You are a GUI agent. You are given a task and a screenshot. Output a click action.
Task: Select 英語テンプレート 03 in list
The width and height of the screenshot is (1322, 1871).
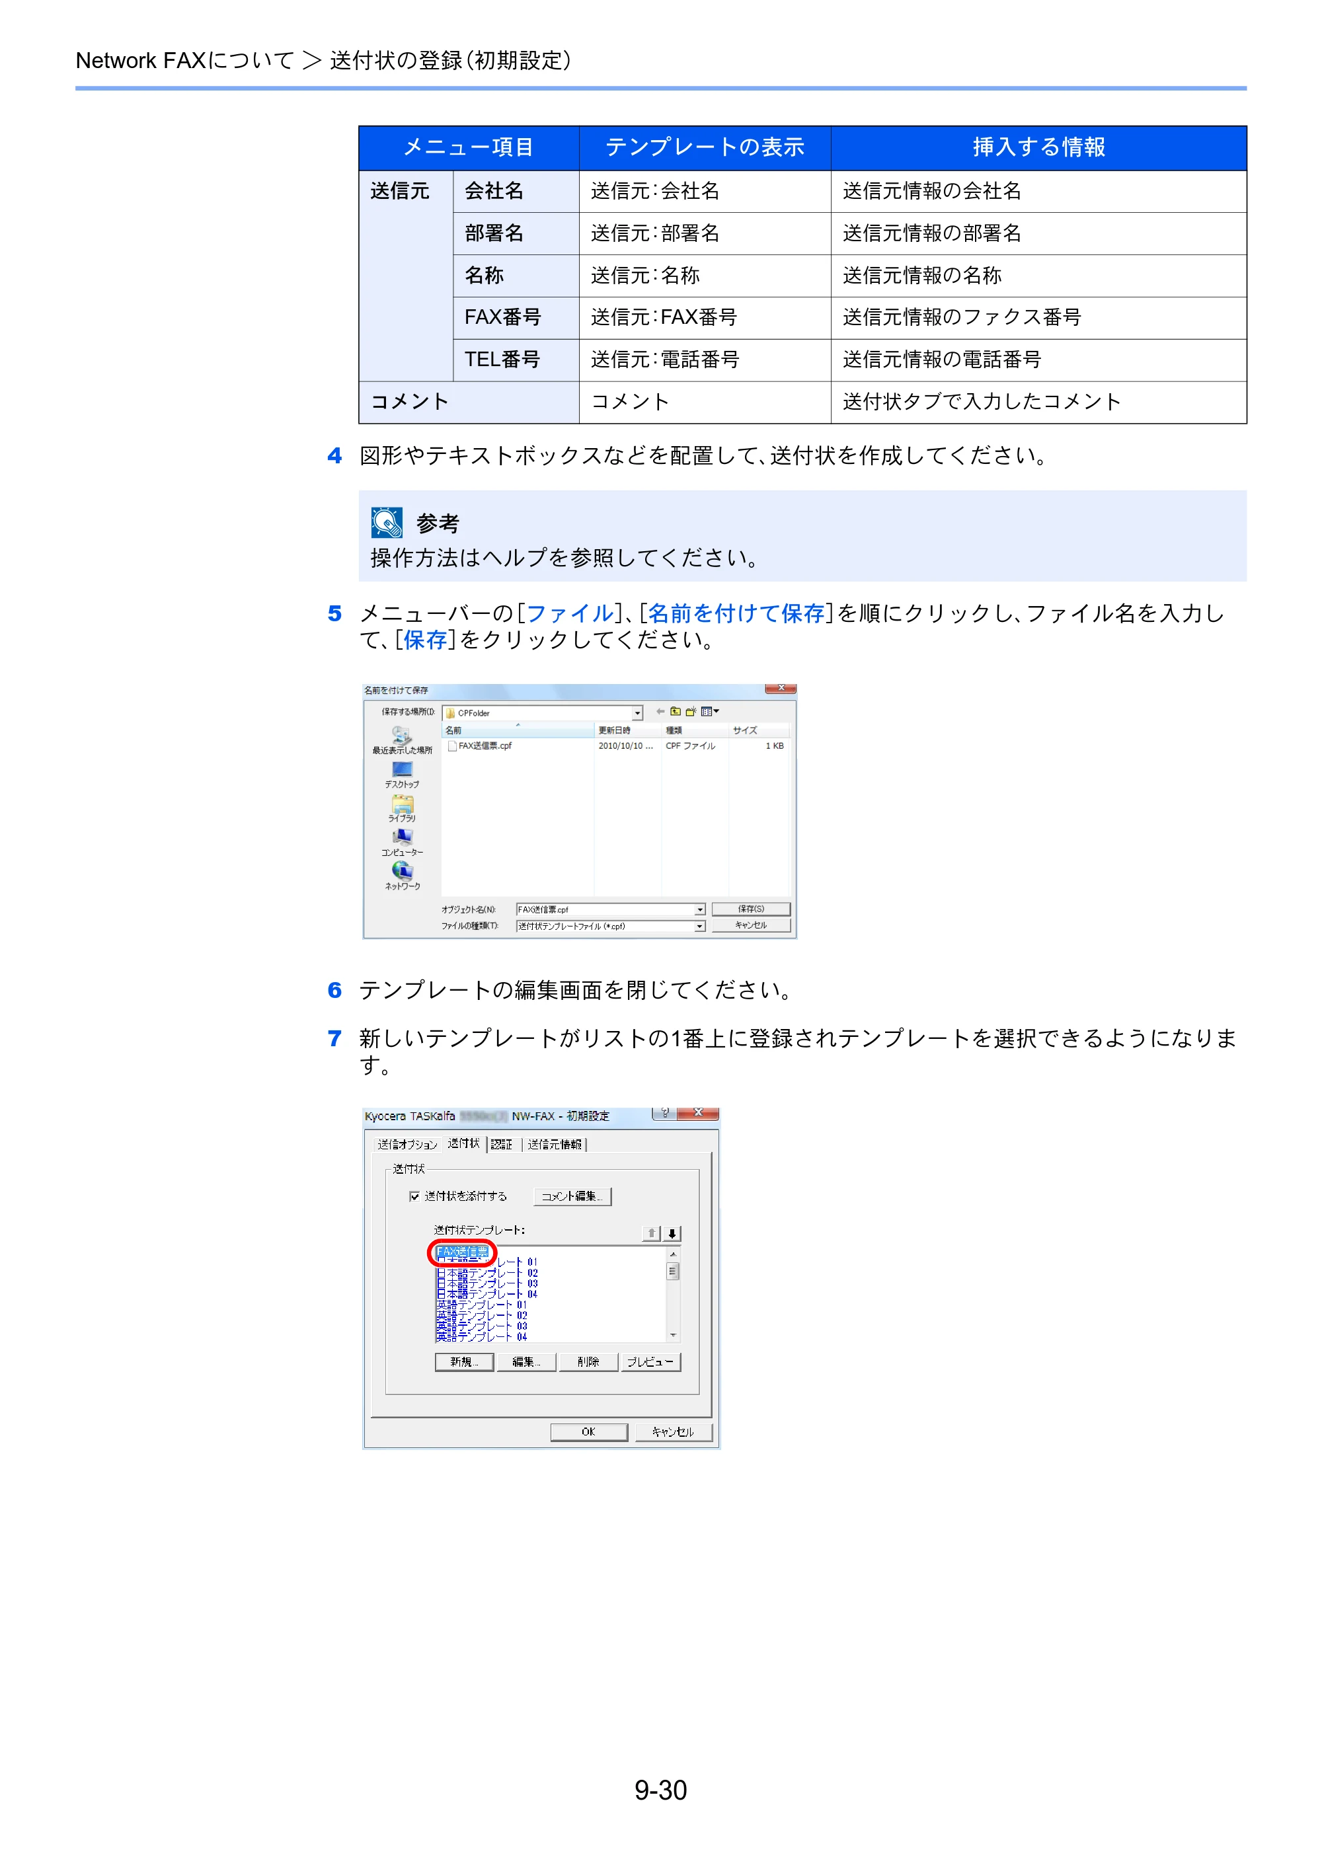(482, 1326)
